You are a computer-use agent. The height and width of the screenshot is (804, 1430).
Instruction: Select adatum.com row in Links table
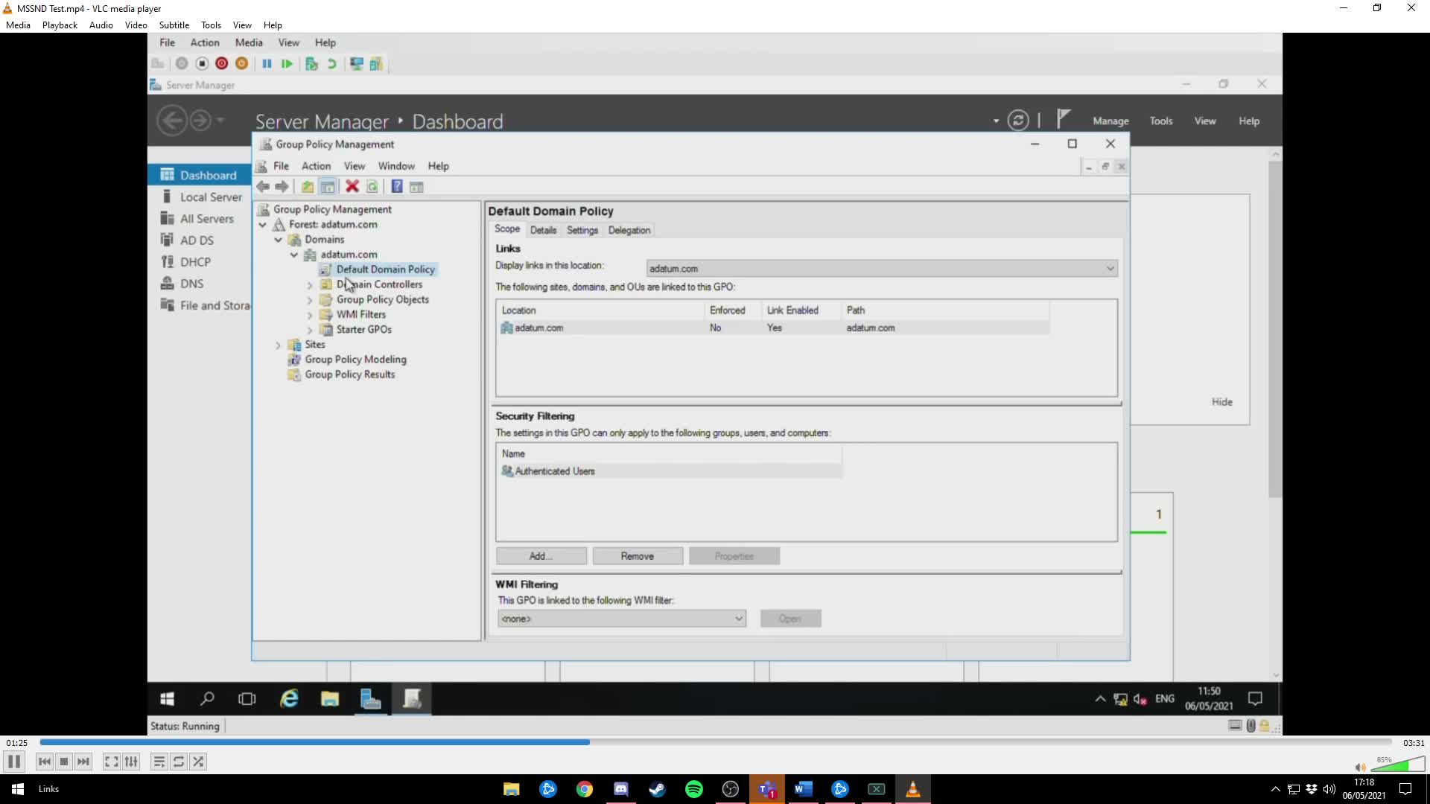[x=773, y=328]
